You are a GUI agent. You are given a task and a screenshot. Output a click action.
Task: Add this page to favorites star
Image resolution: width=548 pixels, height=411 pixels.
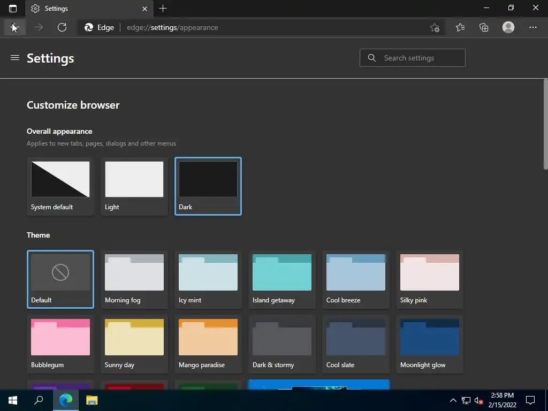coord(435,28)
